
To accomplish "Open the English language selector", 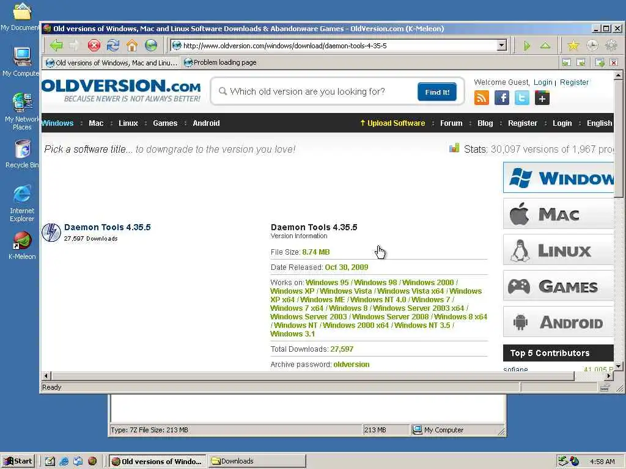I will pyautogui.click(x=599, y=123).
